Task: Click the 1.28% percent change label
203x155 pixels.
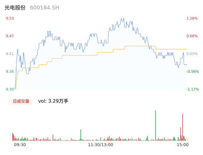Action: (x=192, y=18)
